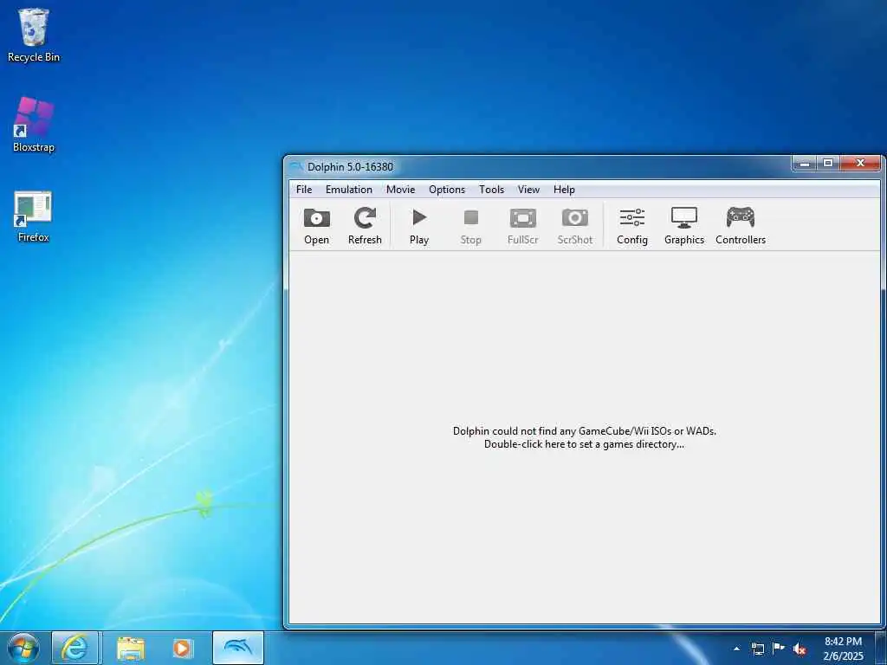Select the Recycle Bin desktop icon
The image size is (887, 665).
coord(34,35)
